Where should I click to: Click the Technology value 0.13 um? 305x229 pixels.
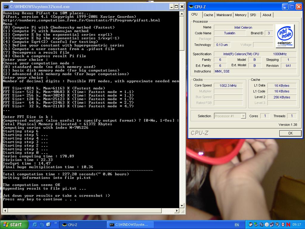(x=222, y=45)
